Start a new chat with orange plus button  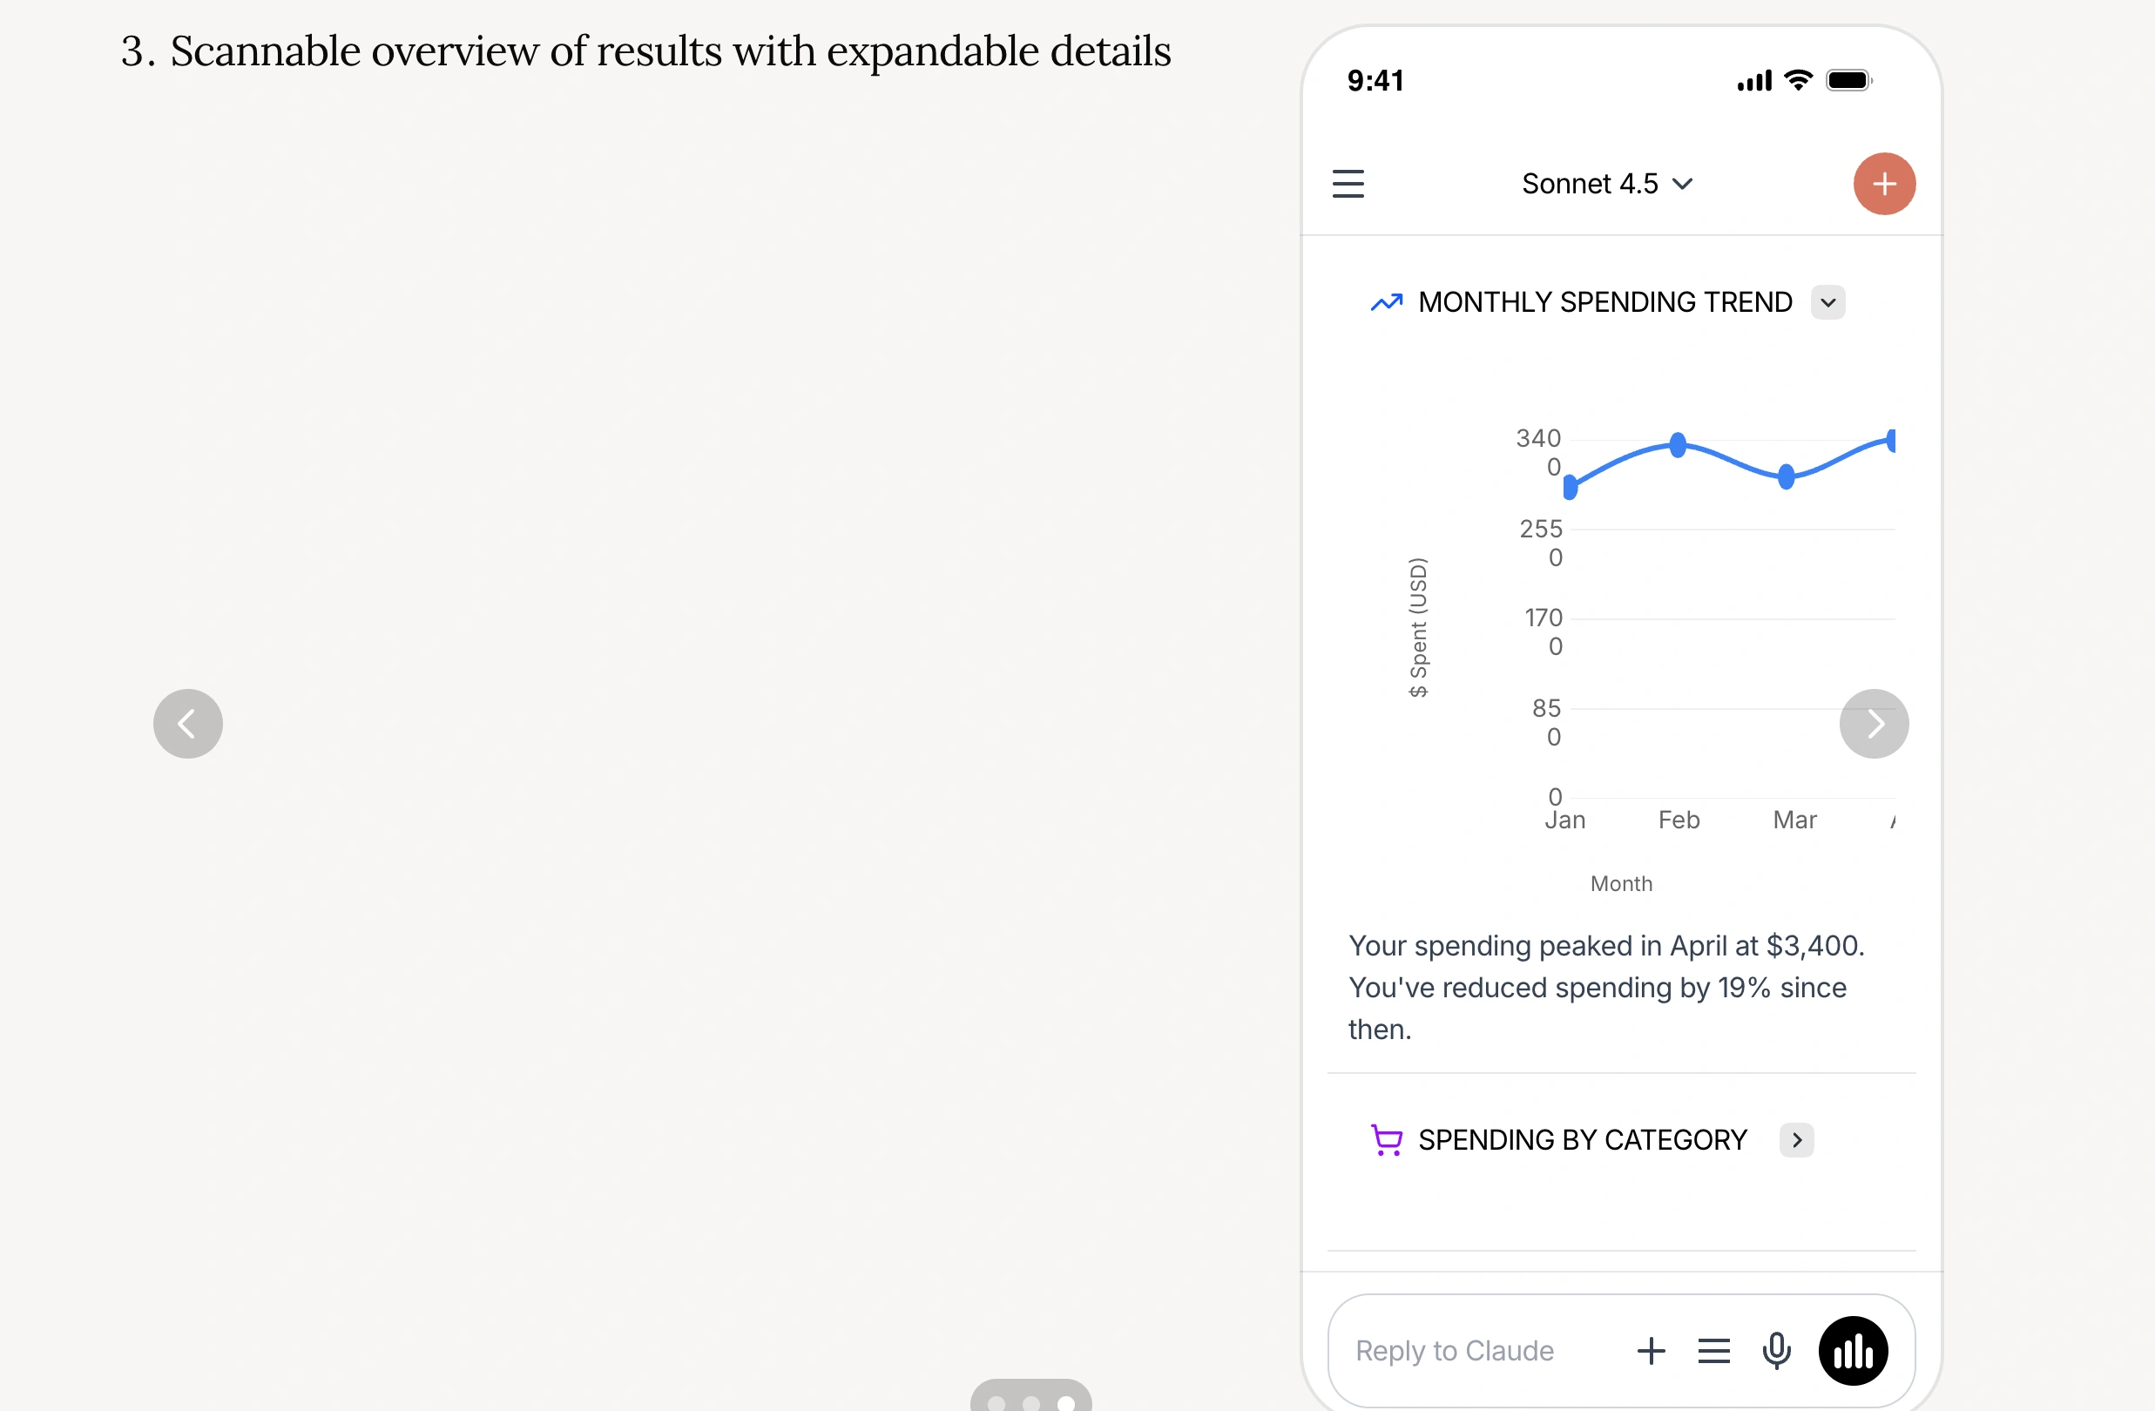click(x=1883, y=184)
